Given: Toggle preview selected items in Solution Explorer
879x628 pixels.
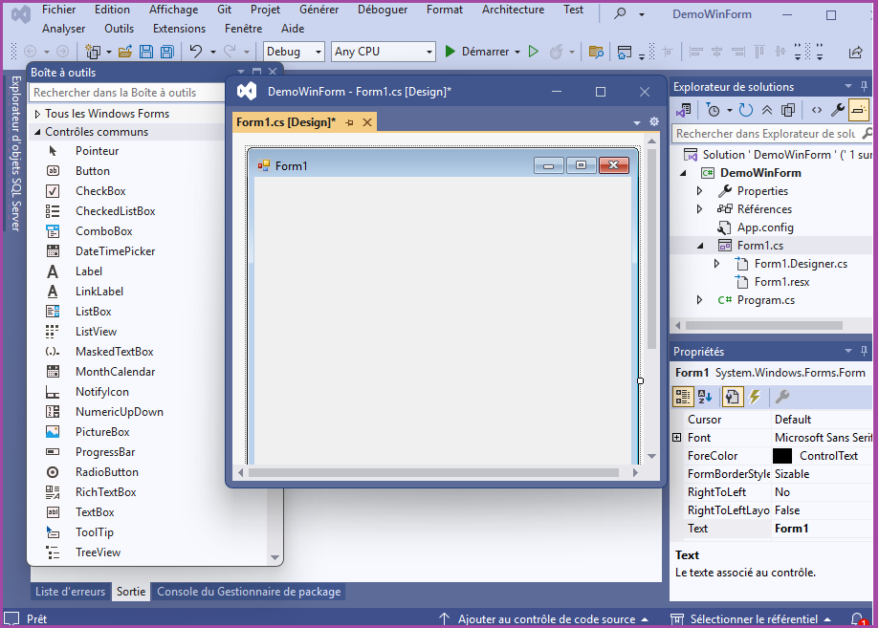Looking at the screenshot, I should pyautogui.click(x=858, y=110).
